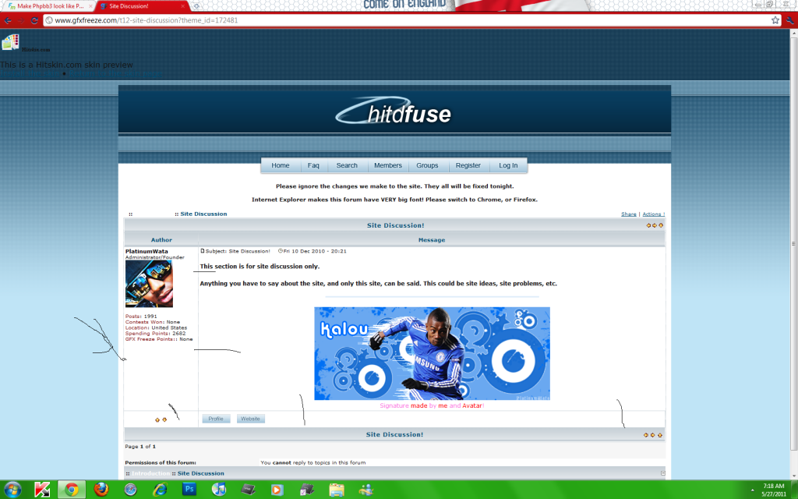Click Return to the skin page link
Viewport: 798px width, 499px height.
(115, 73)
